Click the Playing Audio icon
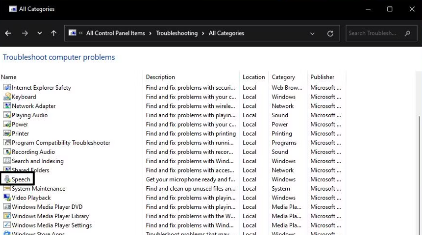 click(7, 115)
